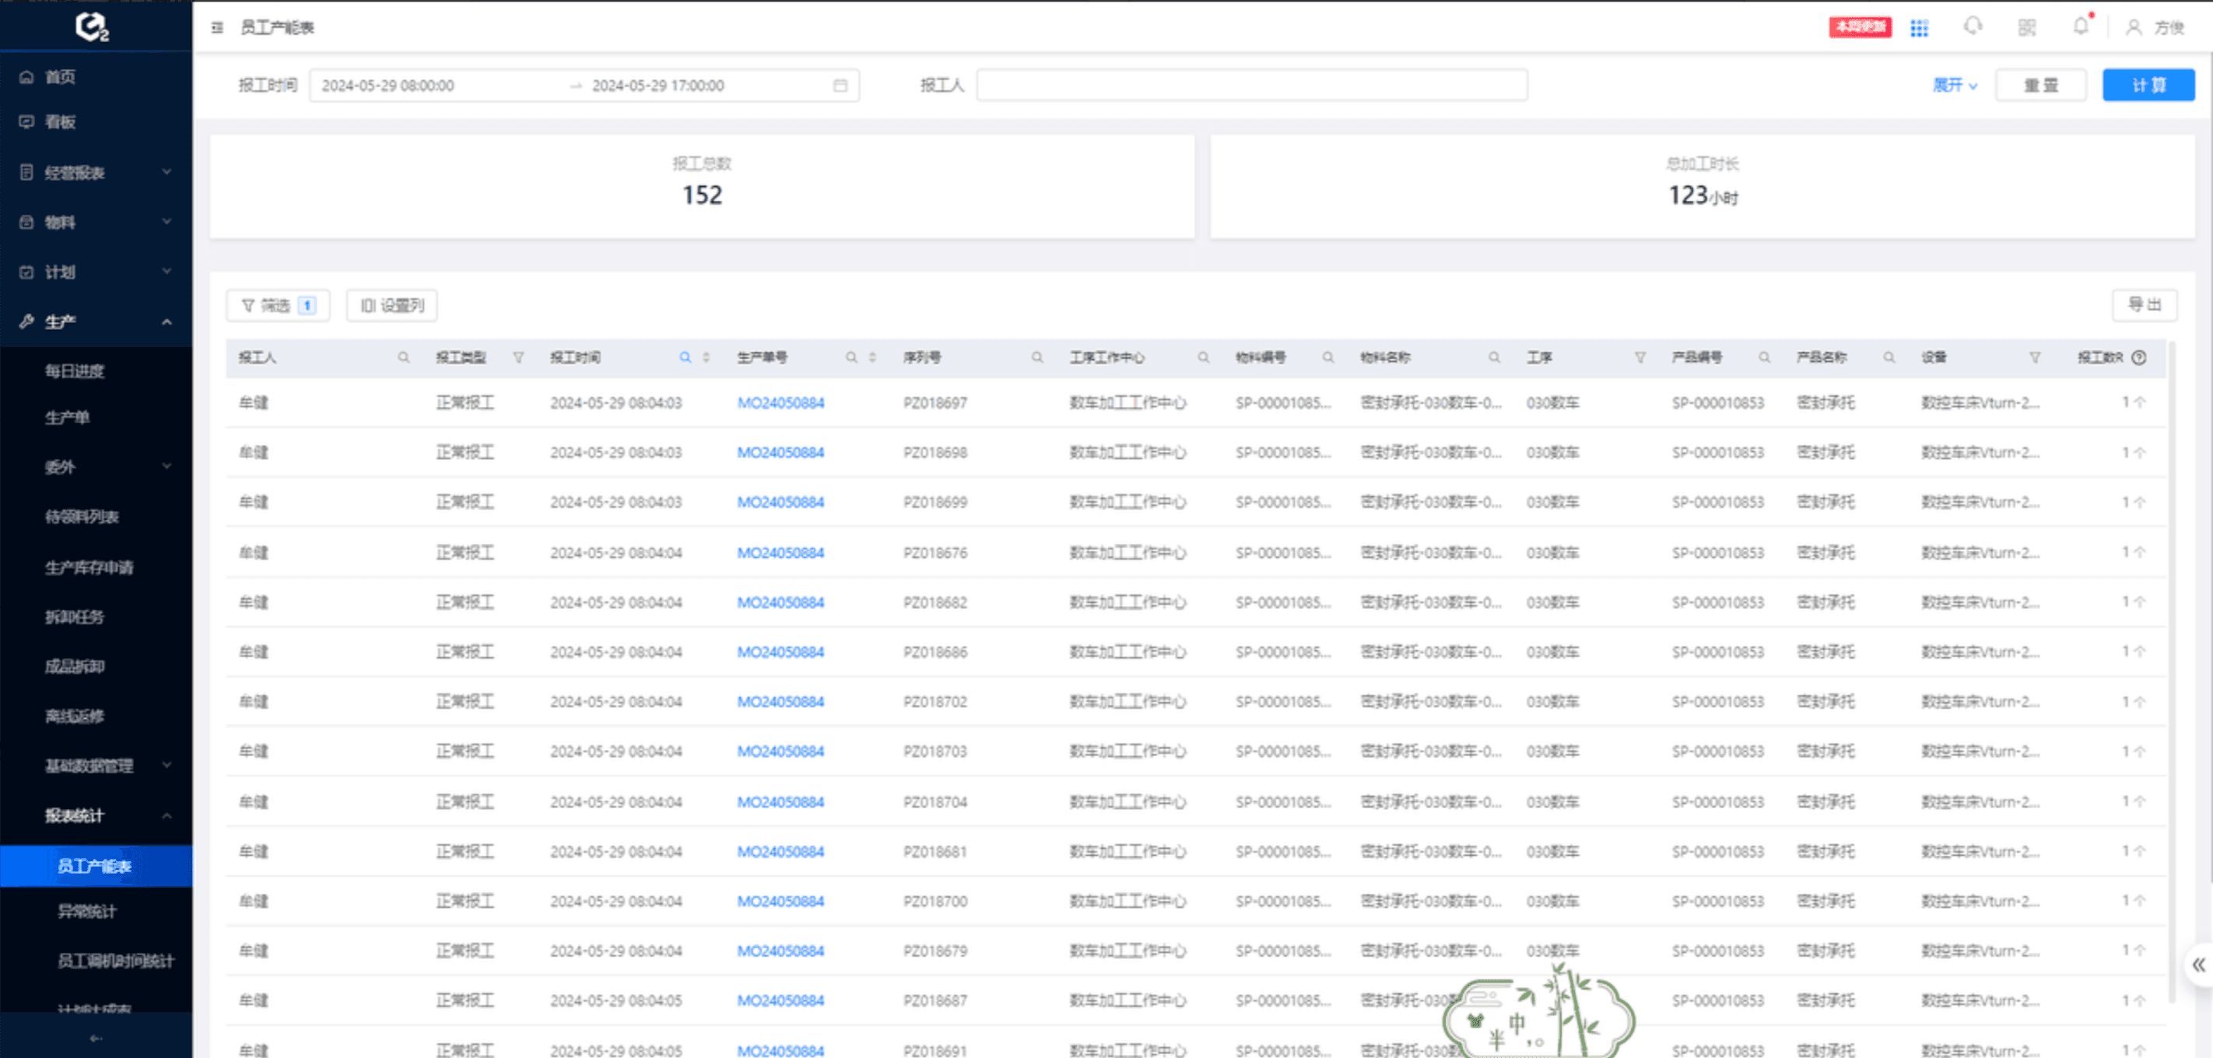Collapse the 报表统计 submenu
The height and width of the screenshot is (1058, 2213).
coord(96,815)
